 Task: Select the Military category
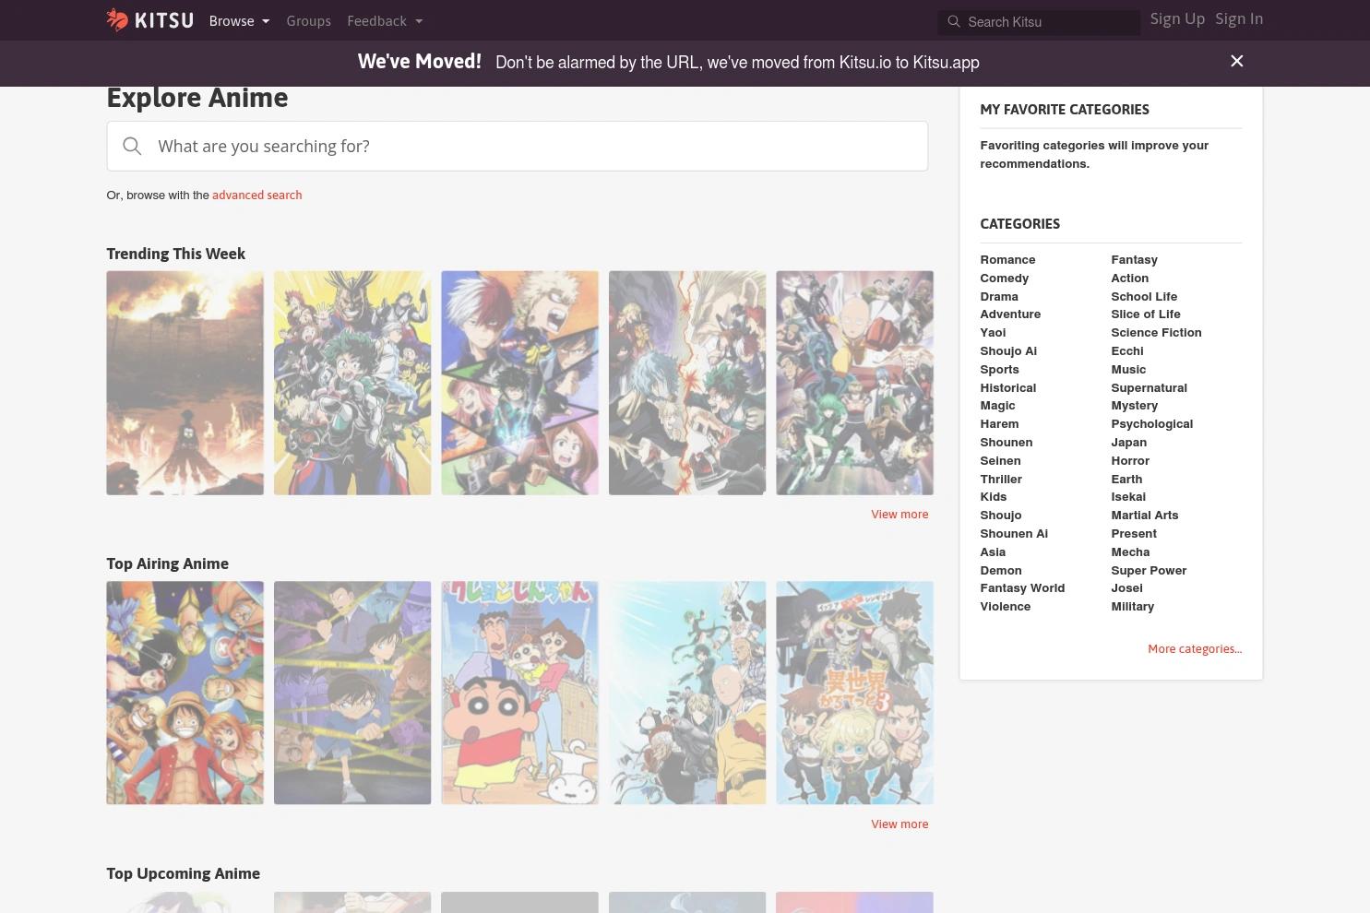click(1132, 606)
